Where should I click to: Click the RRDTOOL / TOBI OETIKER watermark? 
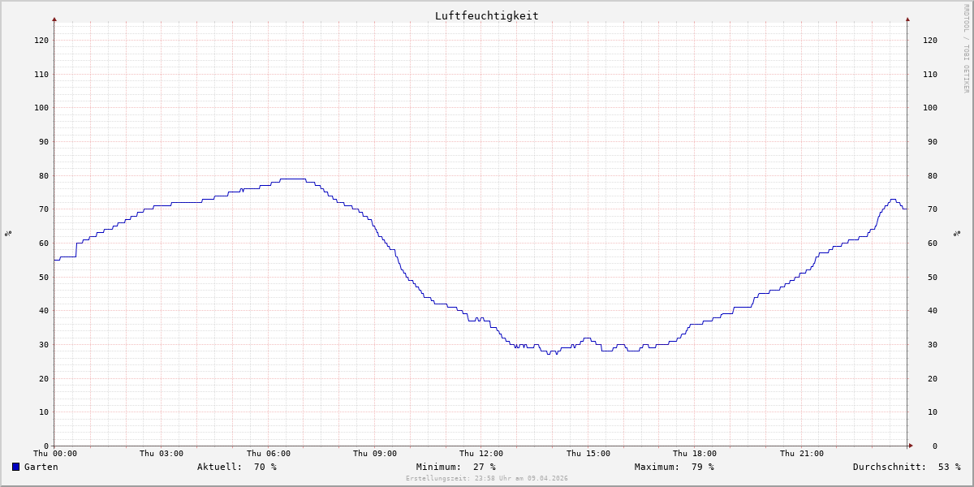[966, 49]
